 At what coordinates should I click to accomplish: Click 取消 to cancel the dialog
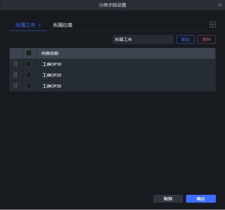168,199
